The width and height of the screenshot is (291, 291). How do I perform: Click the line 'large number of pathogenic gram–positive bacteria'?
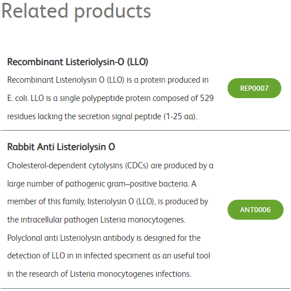tap(102, 184)
